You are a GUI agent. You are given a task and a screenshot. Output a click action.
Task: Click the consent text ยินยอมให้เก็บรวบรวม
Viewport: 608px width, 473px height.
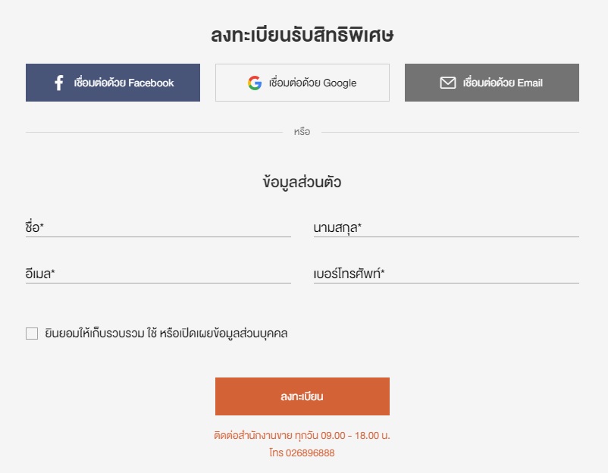click(95, 334)
